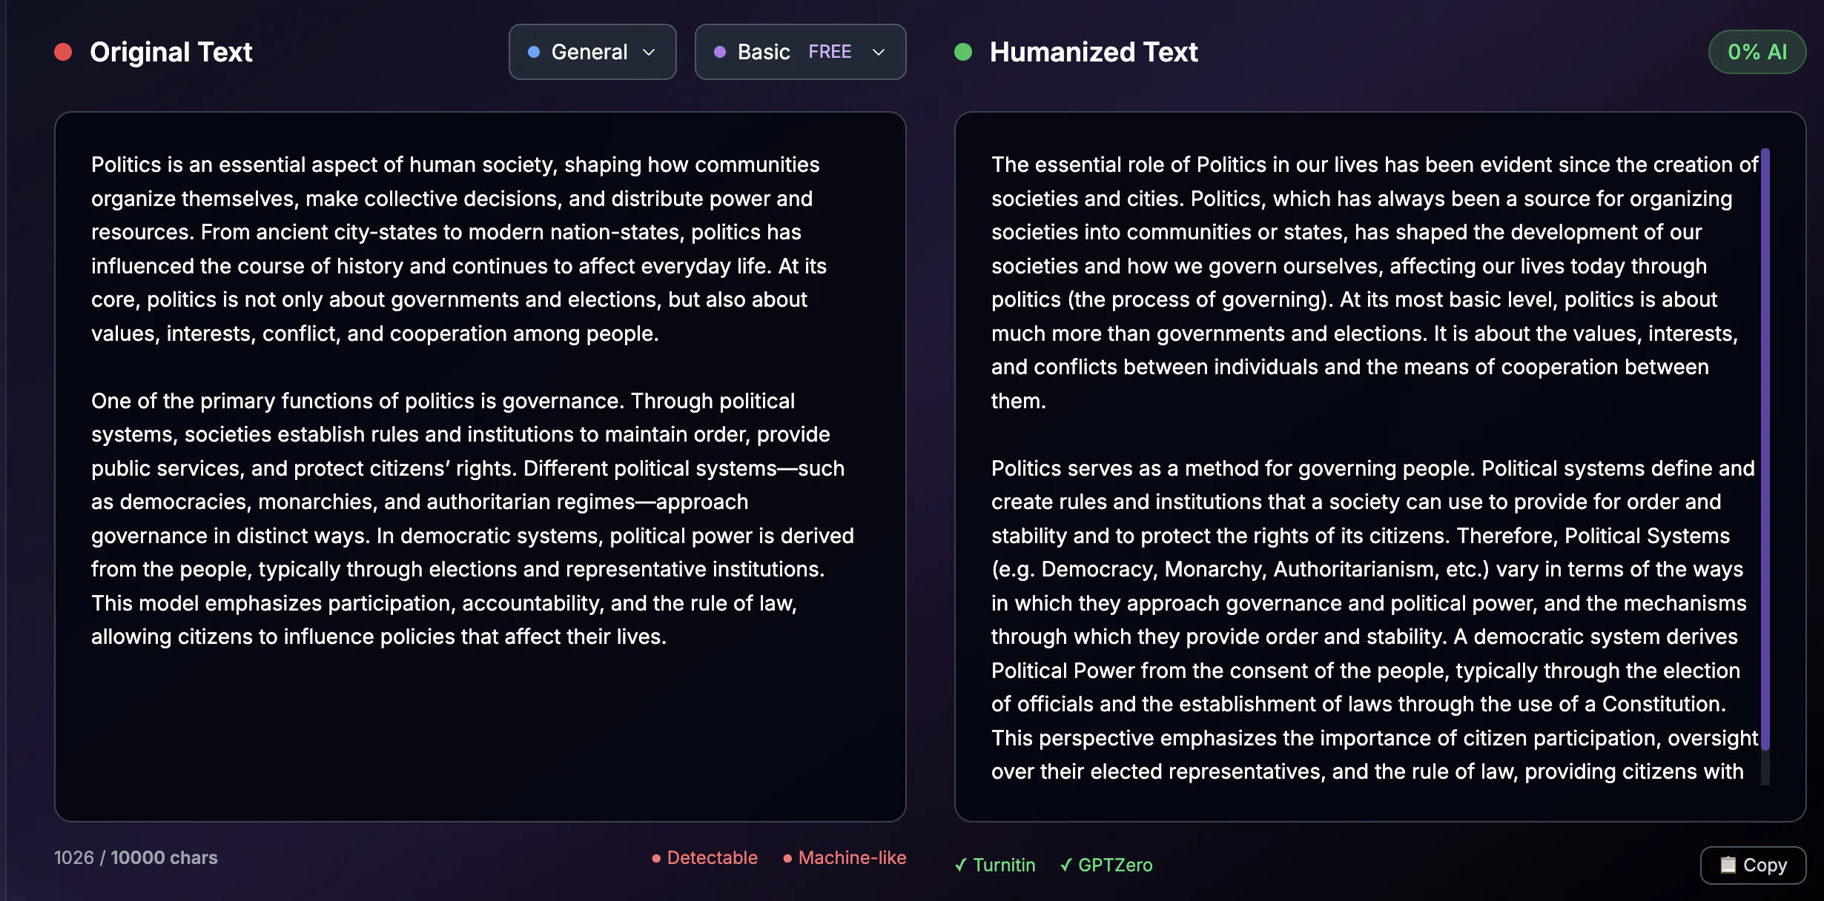1824x901 pixels.
Task: Click the green dot beside Humanized Text
Action: [x=964, y=51]
